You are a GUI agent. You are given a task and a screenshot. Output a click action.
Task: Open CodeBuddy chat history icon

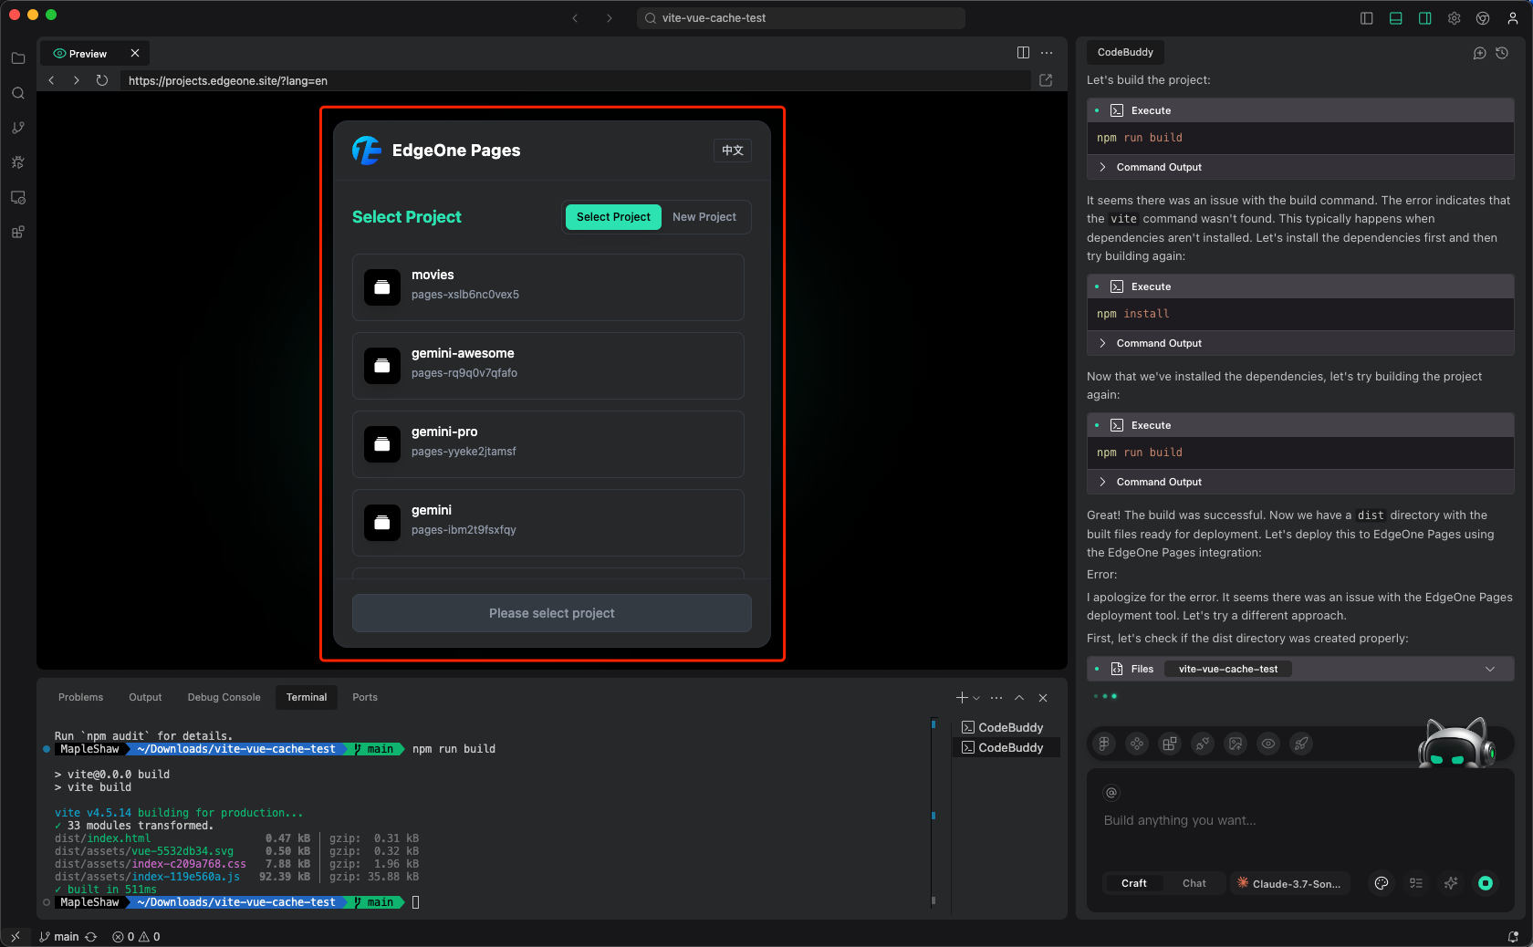point(1502,53)
